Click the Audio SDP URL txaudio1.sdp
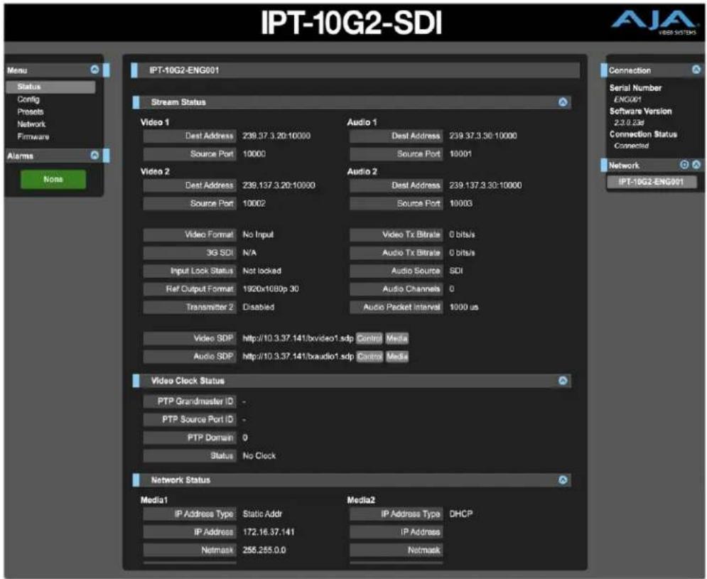The width and height of the screenshot is (707, 579). point(298,356)
